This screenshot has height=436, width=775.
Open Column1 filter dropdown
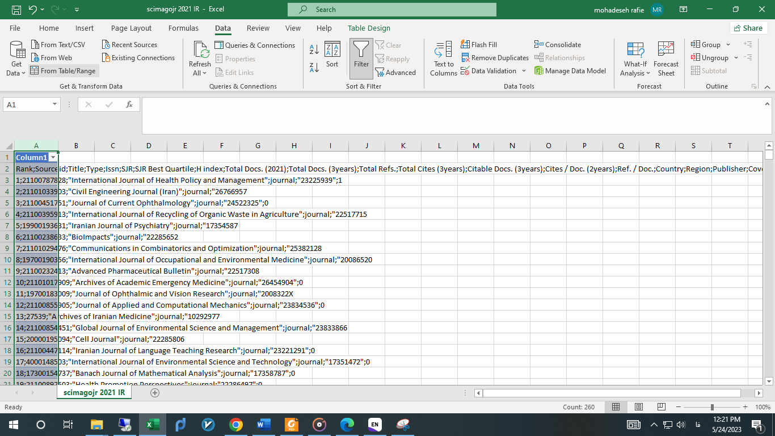pos(53,157)
